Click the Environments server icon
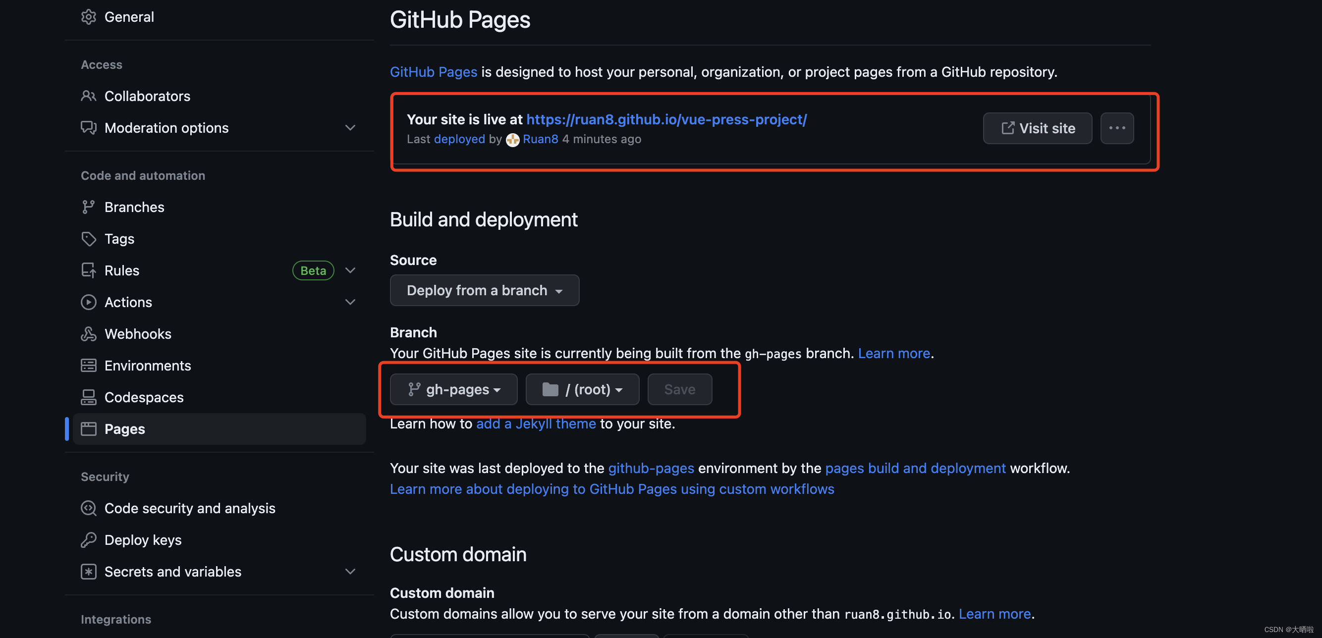 pyautogui.click(x=88, y=365)
